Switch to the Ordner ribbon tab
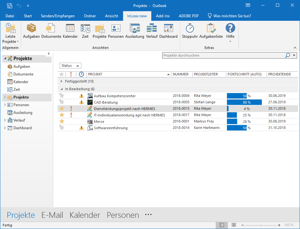 pyautogui.click(x=90, y=16)
